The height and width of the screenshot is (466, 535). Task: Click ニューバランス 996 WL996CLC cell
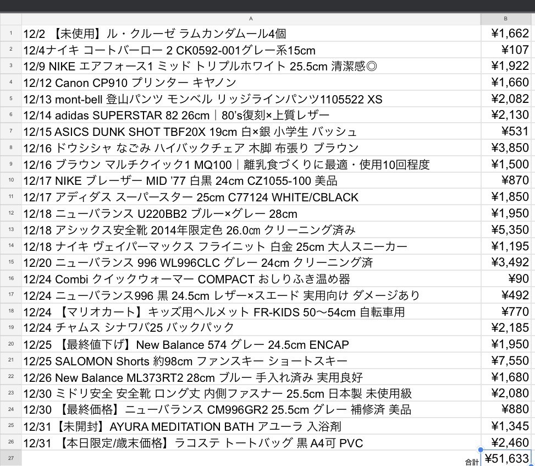click(251, 262)
